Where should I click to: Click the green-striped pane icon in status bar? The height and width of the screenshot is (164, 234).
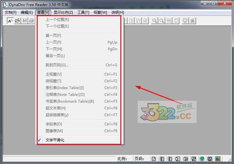click(x=170, y=159)
